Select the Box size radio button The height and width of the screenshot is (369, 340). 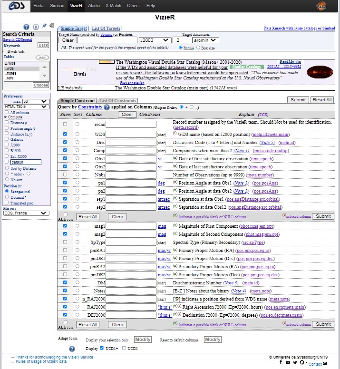point(198,48)
